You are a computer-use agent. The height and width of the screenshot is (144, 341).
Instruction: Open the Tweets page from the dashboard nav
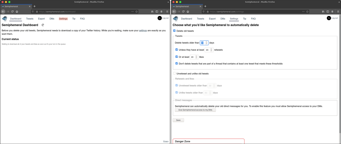[30, 19]
